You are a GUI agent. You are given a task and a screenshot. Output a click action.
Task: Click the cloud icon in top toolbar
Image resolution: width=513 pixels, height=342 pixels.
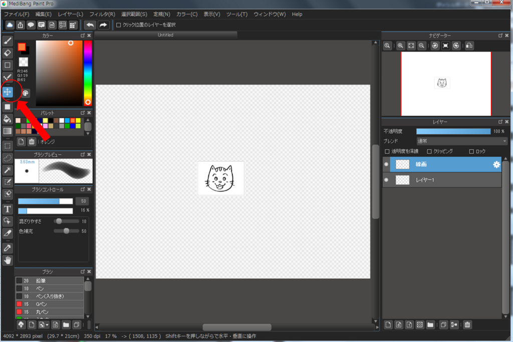point(10,25)
